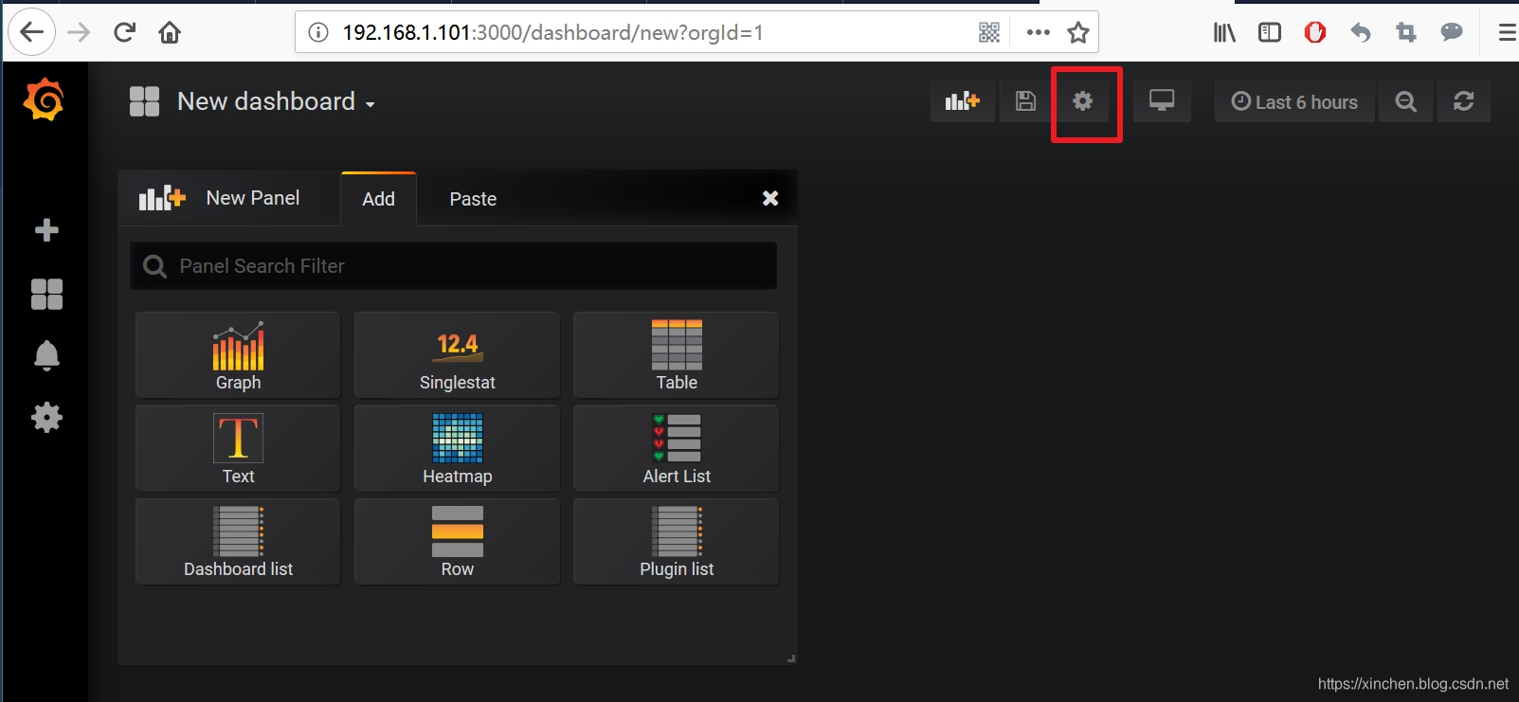1519x702 pixels.
Task: Save the dashboard with floppy icon
Action: [1025, 101]
